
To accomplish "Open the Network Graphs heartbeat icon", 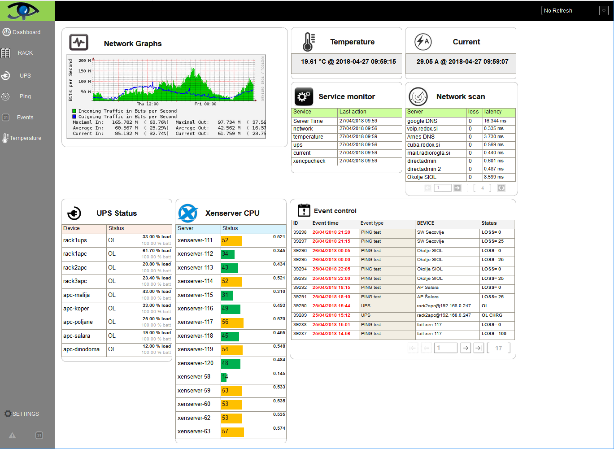I will click(79, 43).
